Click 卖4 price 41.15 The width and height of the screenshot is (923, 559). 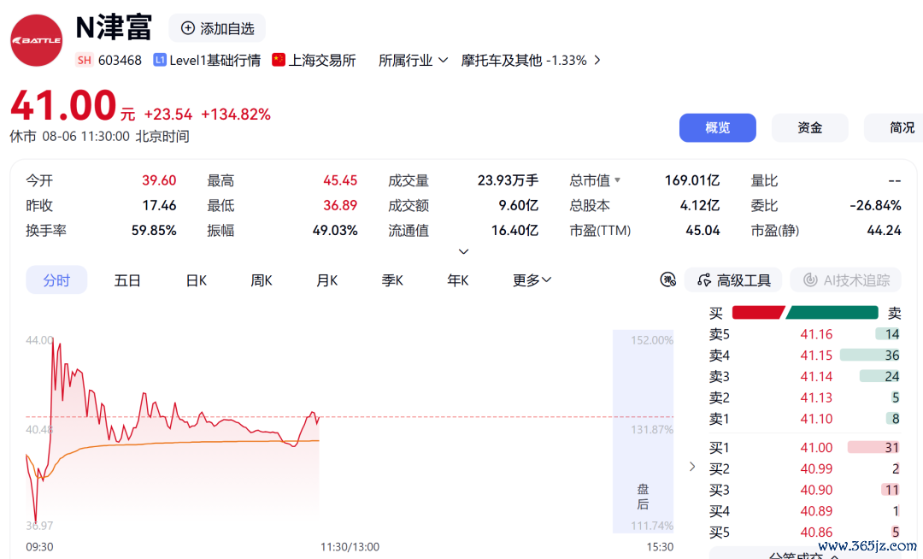pyautogui.click(x=816, y=356)
